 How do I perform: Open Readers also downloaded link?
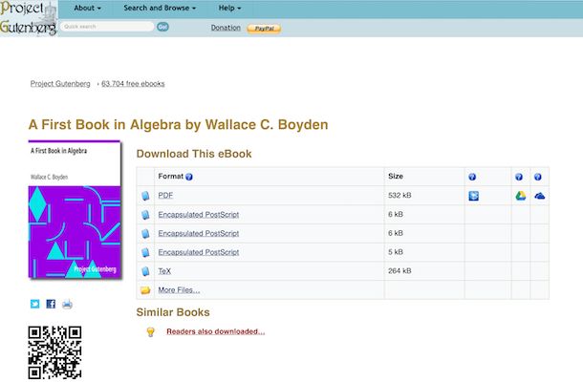click(215, 331)
